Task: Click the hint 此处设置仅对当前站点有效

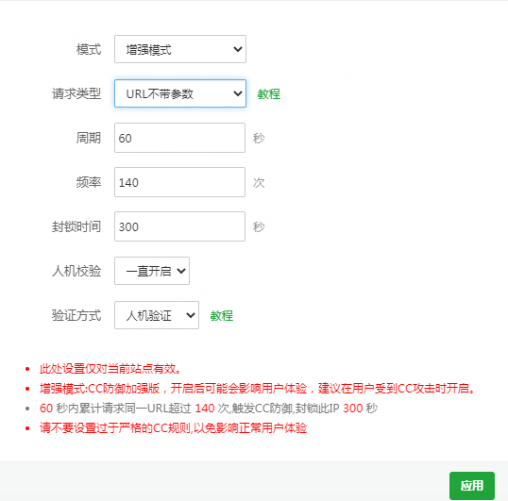Action: 110,369
